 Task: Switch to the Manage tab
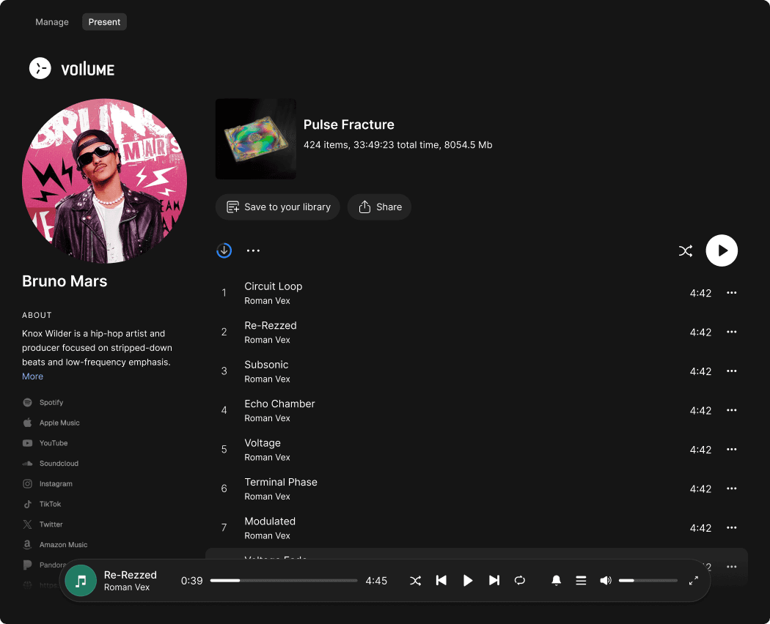pos(51,22)
